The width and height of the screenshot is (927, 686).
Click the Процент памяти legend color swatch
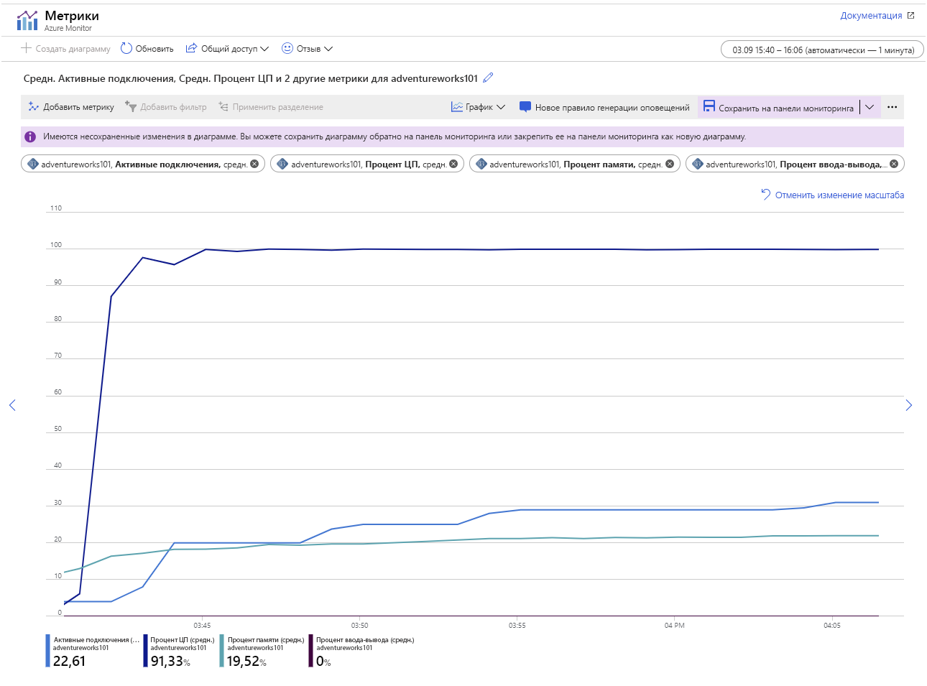pos(222,651)
